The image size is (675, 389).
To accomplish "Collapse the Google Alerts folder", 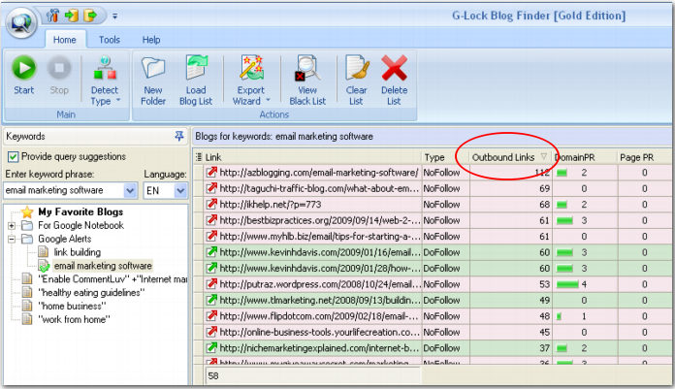I will (x=12, y=239).
